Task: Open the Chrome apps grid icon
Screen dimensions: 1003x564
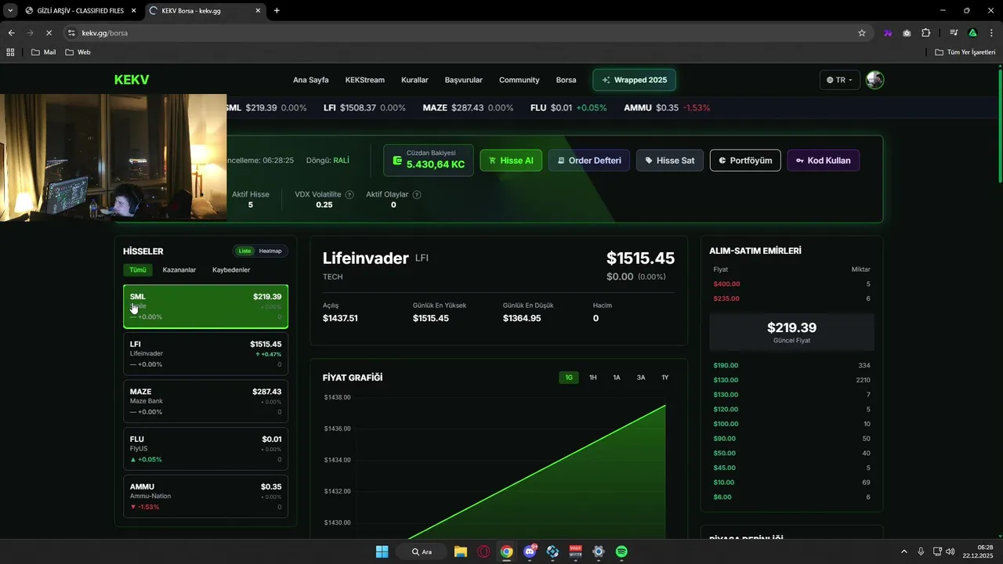Action: point(10,52)
